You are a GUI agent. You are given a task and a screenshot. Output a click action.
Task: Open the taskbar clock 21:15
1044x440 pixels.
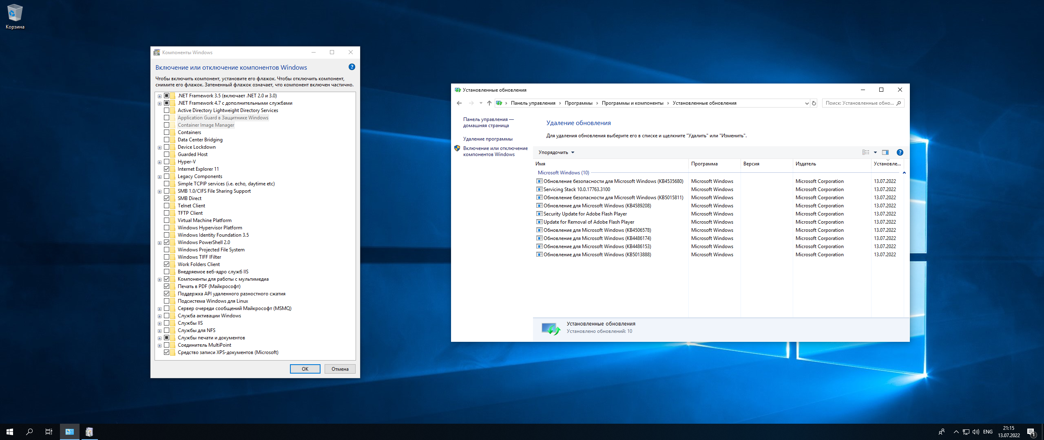pyautogui.click(x=1009, y=432)
